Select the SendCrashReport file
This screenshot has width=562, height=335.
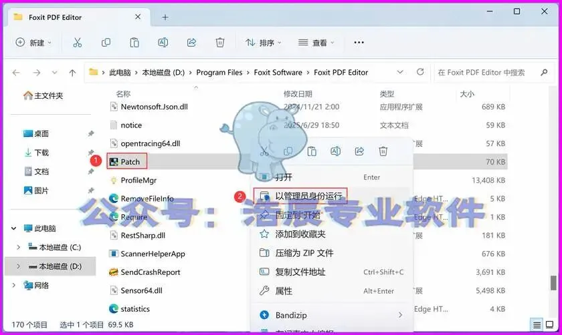click(x=151, y=272)
